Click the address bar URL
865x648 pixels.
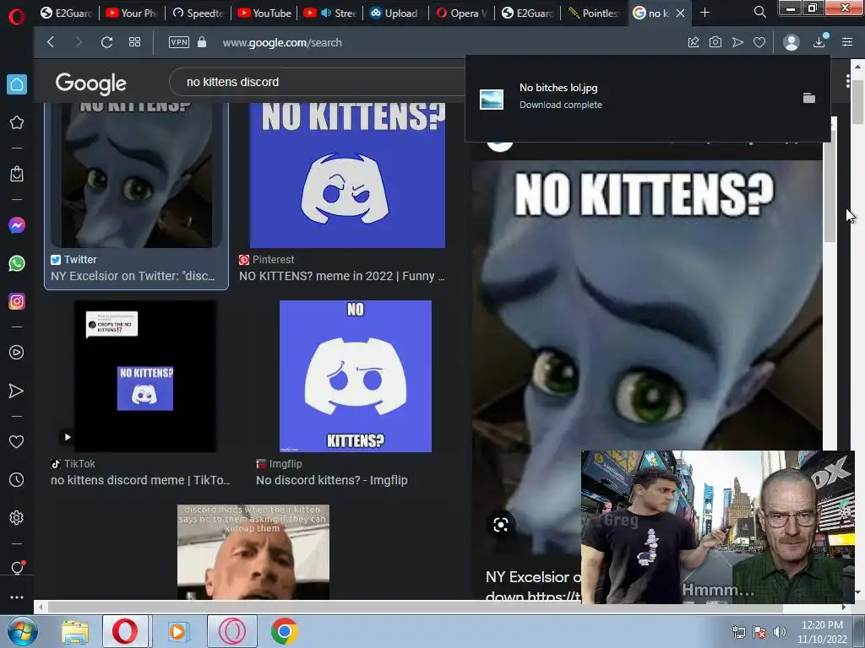pyautogui.click(x=282, y=42)
